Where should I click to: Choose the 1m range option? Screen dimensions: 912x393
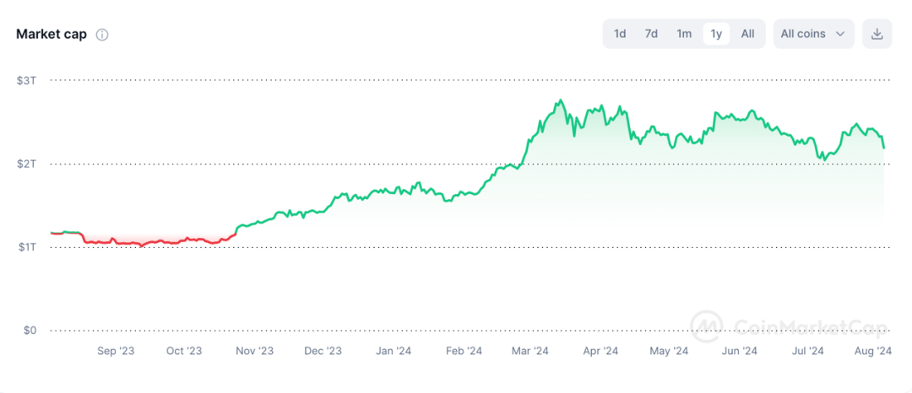[x=684, y=34]
